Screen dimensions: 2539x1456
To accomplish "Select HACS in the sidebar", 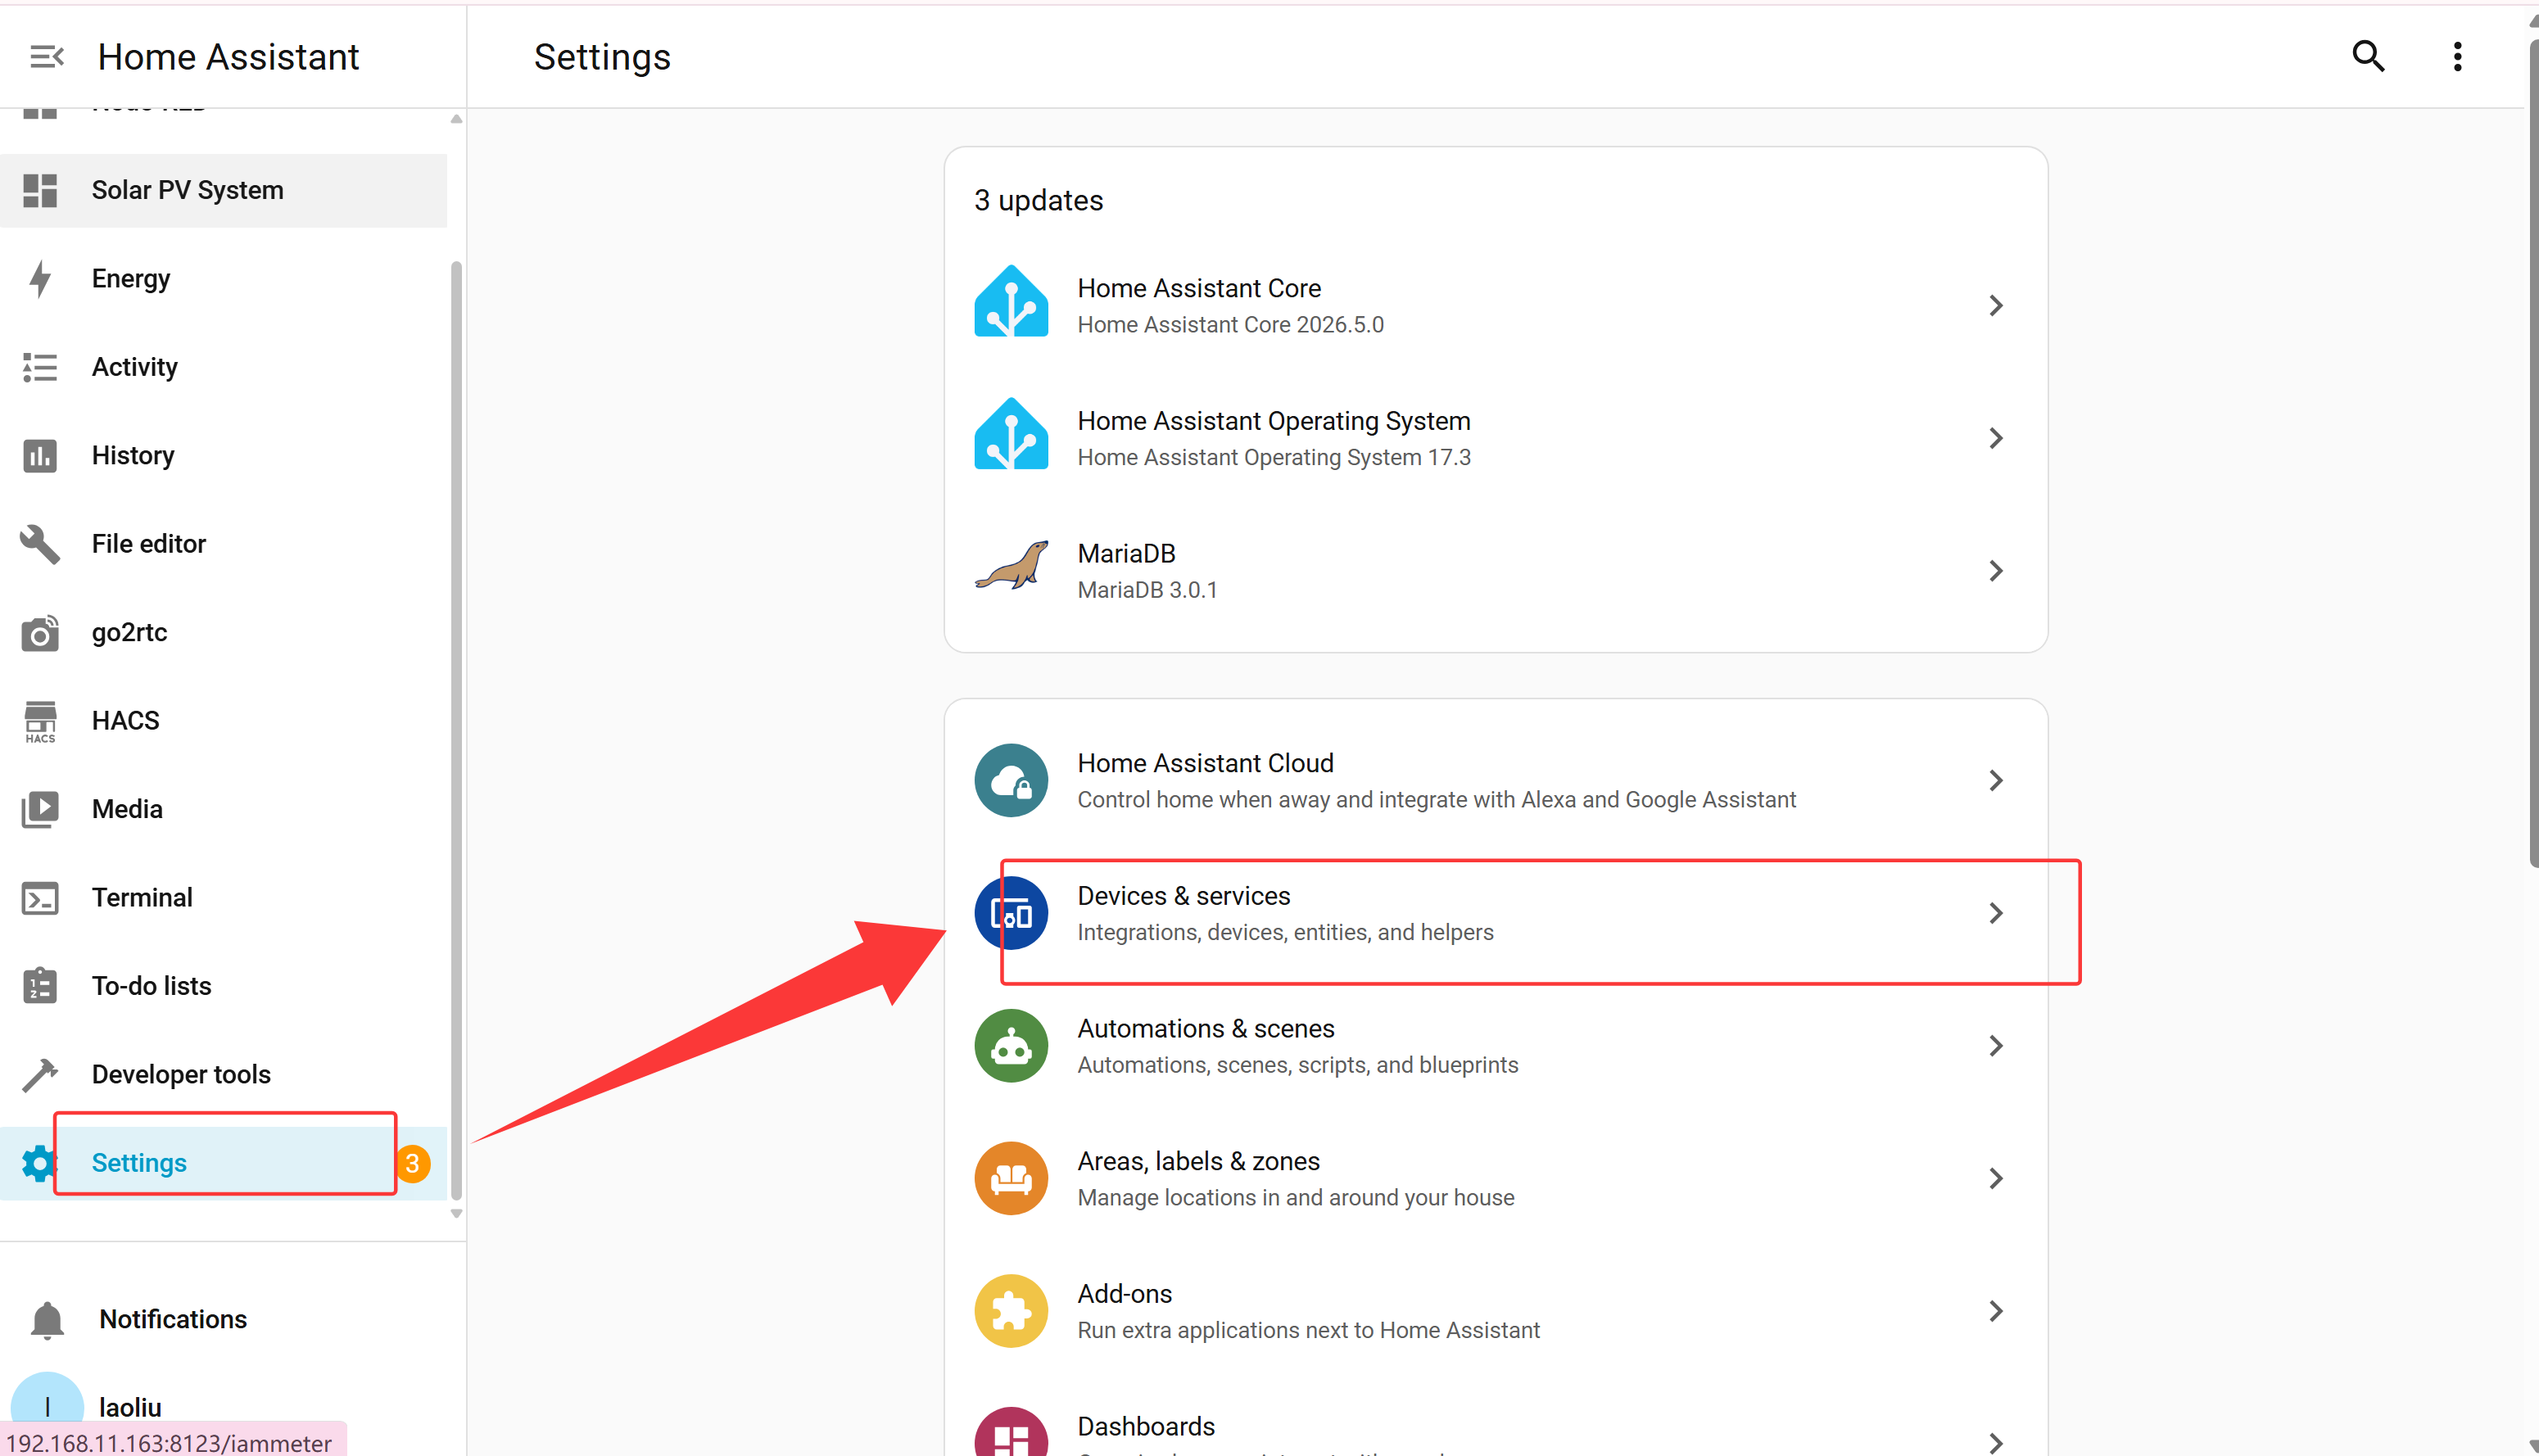I will (x=224, y=721).
